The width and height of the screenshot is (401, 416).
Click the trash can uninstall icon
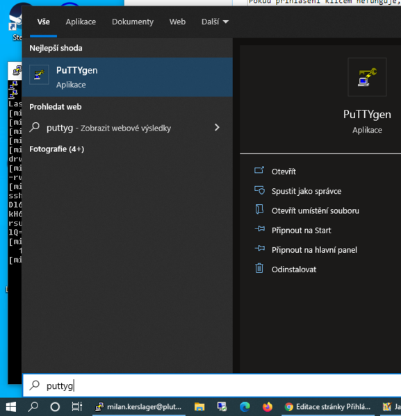click(x=259, y=268)
